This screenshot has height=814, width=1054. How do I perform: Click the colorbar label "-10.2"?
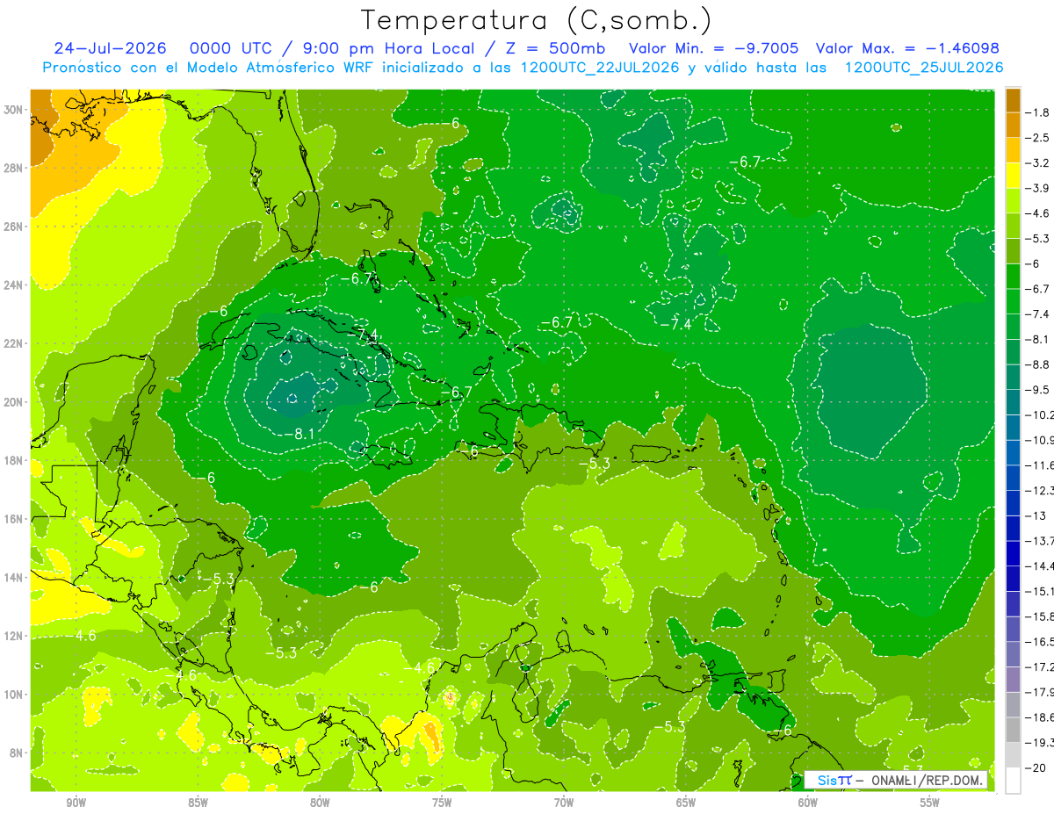click(1039, 414)
